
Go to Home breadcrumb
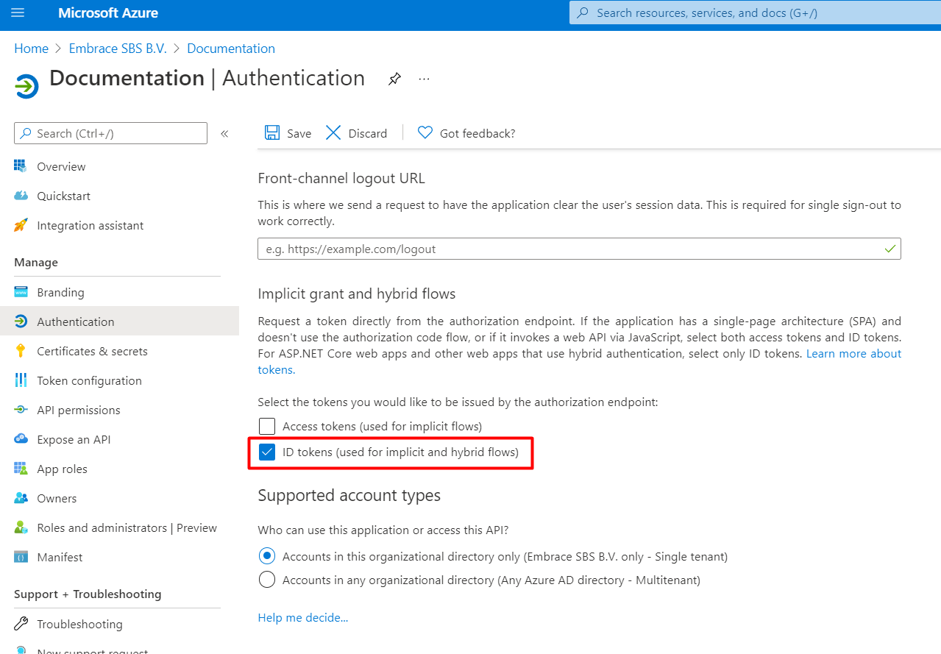(x=31, y=49)
